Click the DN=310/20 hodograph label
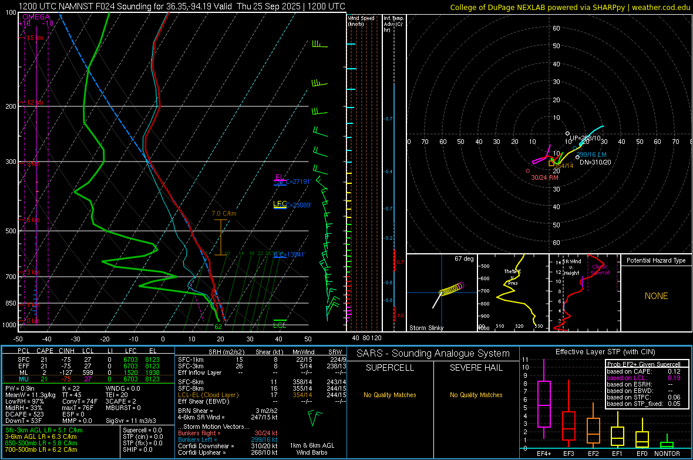 click(596, 162)
